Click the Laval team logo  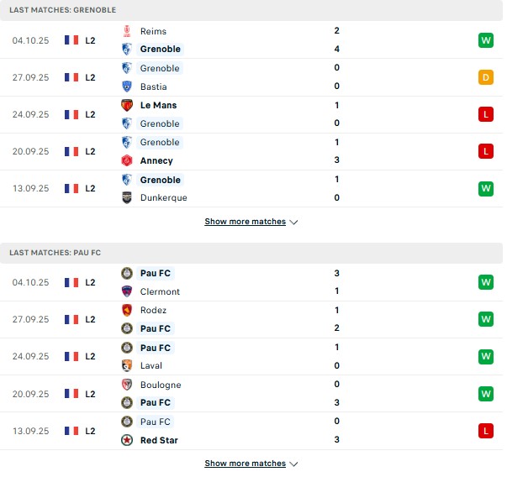(x=127, y=365)
